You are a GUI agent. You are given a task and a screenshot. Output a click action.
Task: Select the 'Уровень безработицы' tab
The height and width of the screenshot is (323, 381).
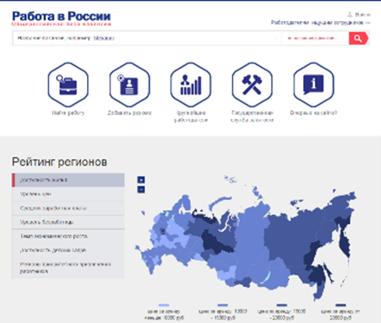pos(68,223)
